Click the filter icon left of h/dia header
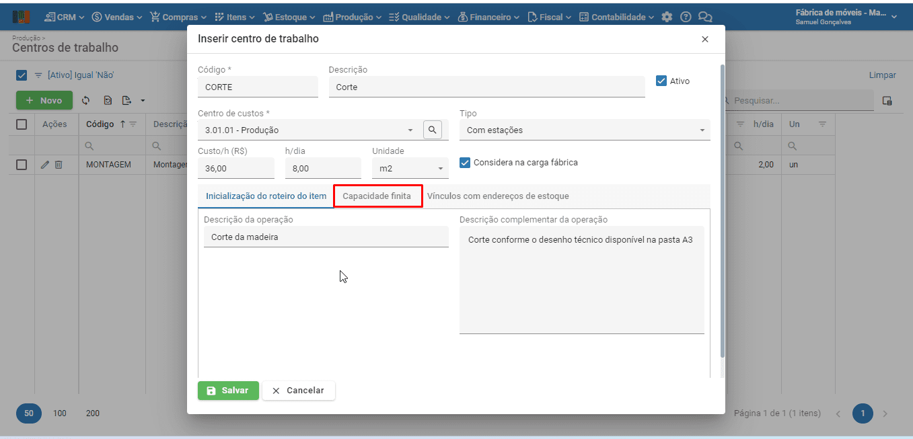Screen dimensions: 913x439 pyautogui.click(x=741, y=124)
